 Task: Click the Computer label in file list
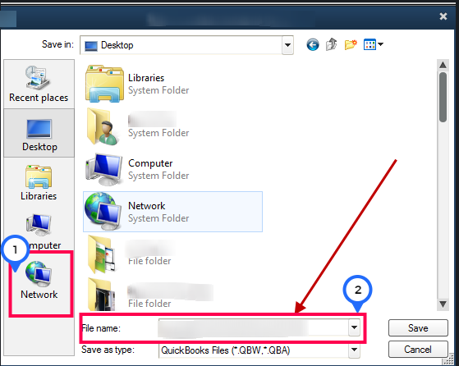pos(150,163)
